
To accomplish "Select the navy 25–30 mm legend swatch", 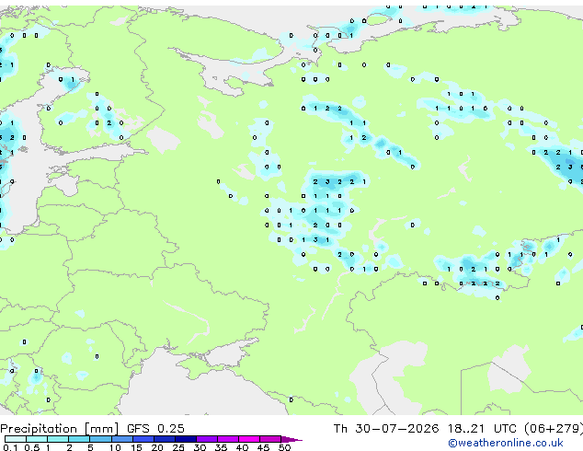I will [x=186, y=439].
